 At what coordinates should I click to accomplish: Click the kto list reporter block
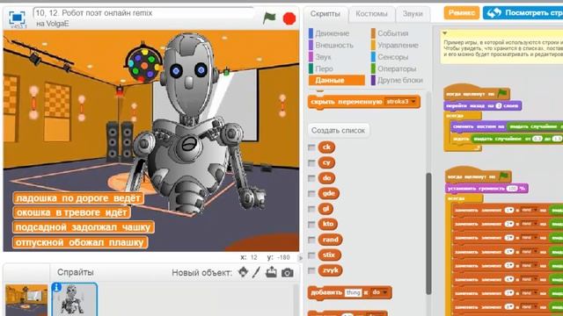click(x=328, y=224)
